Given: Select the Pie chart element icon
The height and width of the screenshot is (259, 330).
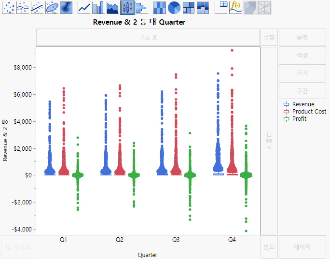Looking at the screenshot, I should (174, 8).
